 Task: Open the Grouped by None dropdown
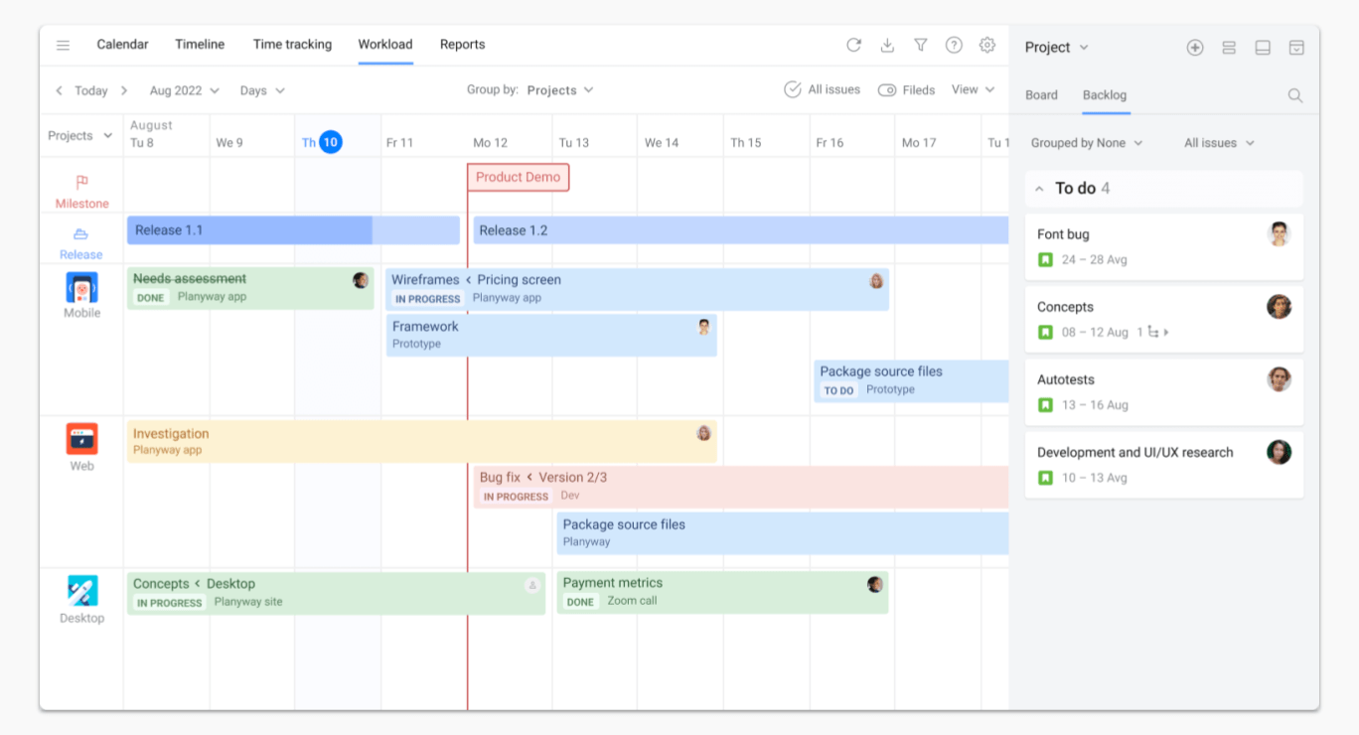(1087, 143)
